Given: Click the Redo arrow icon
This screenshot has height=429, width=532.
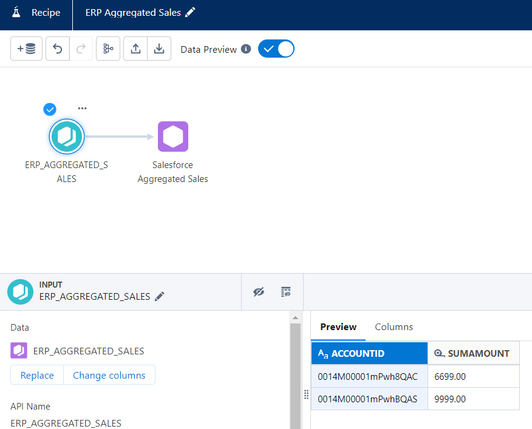Looking at the screenshot, I should (x=81, y=49).
